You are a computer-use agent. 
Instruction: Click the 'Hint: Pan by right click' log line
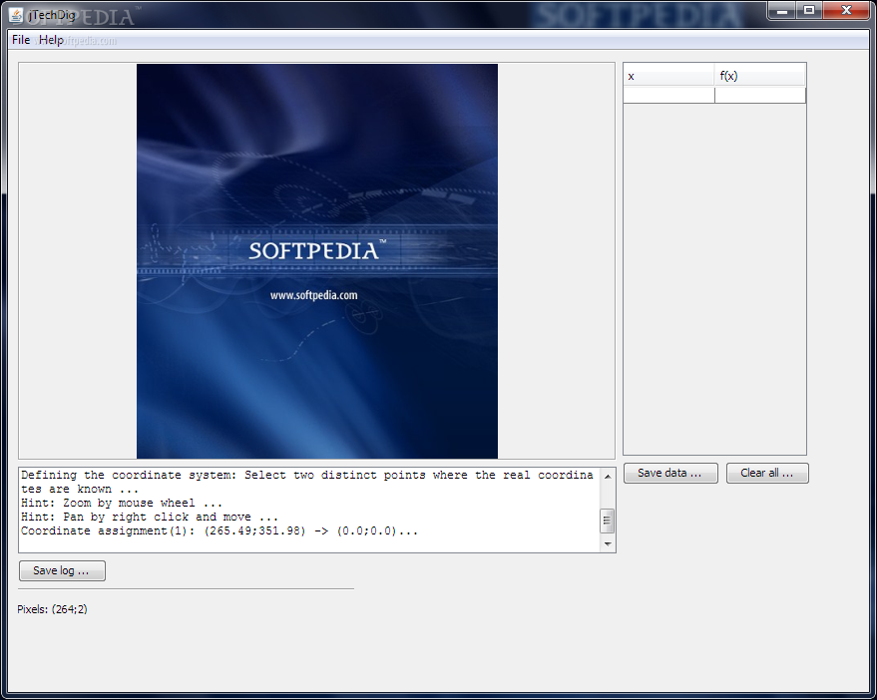[x=150, y=518]
